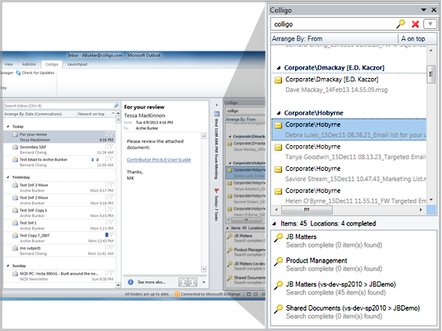
Task: Open the Add-Ins ribbon tab
Action: coord(30,64)
